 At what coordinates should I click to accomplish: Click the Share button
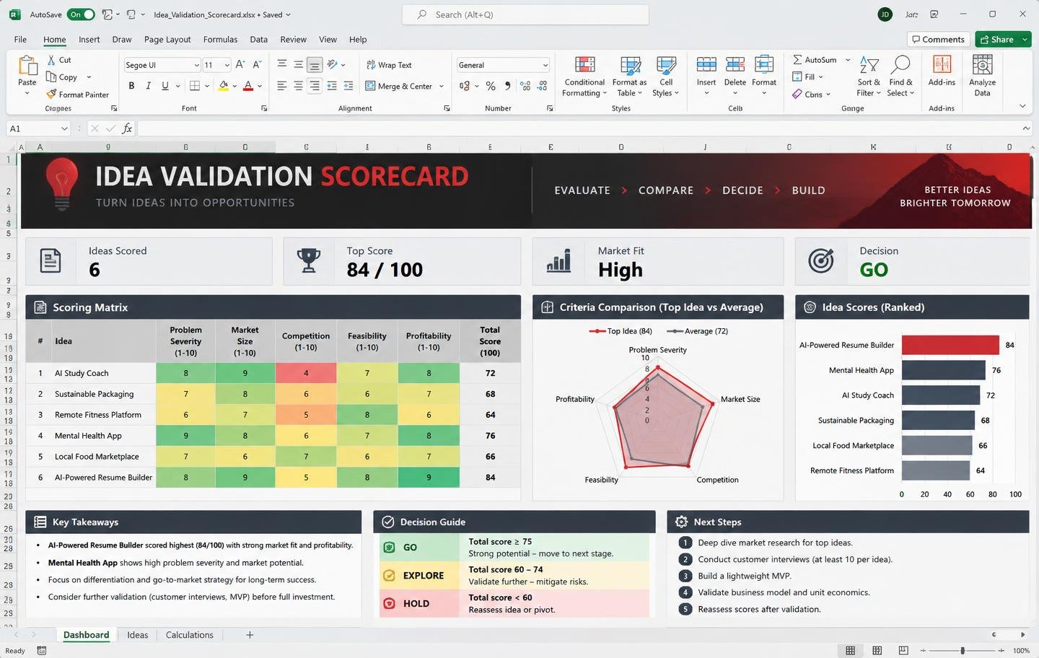coord(997,39)
